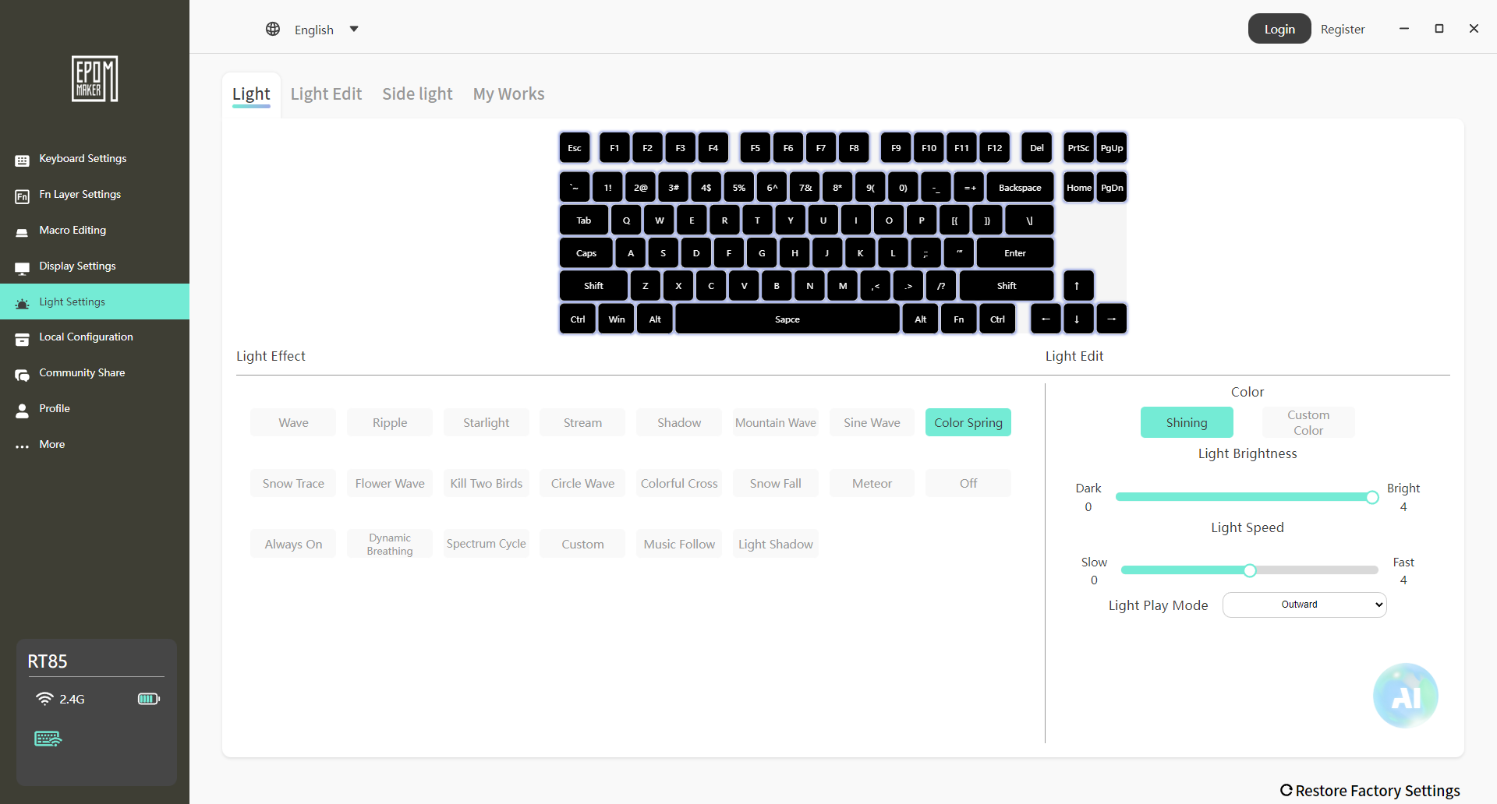Open Light Play Mode Outward dropdown
The image size is (1497, 804).
pos(1304,605)
